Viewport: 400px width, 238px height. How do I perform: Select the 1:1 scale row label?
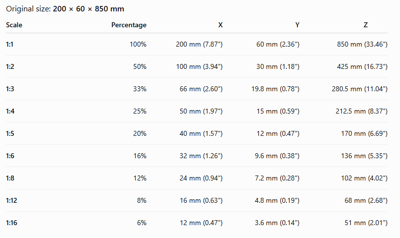(x=9, y=44)
